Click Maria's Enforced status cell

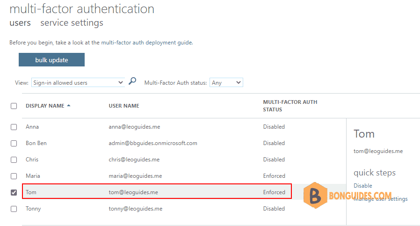[x=274, y=175]
